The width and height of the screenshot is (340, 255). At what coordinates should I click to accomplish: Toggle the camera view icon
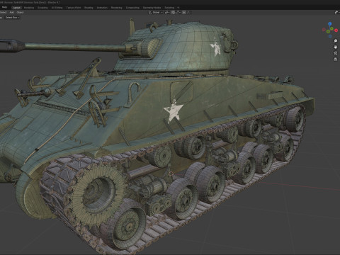coord(336,53)
